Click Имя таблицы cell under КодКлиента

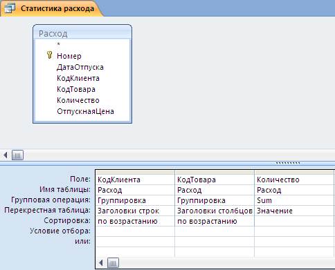tap(135, 190)
